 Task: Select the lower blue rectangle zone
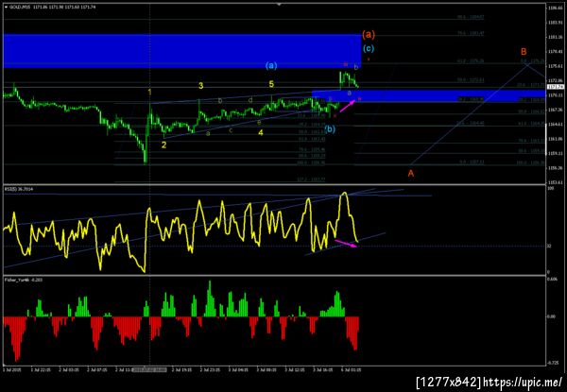[x=428, y=96]
